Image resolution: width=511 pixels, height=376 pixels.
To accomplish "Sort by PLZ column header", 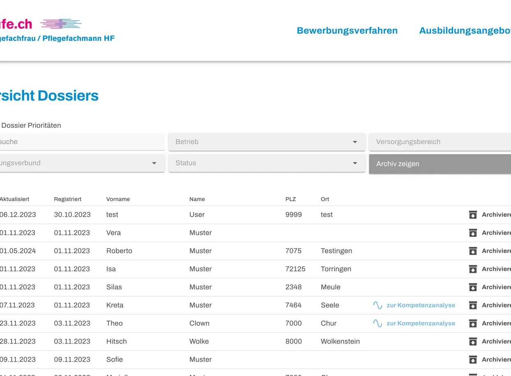I will click(x=290, y=199).
